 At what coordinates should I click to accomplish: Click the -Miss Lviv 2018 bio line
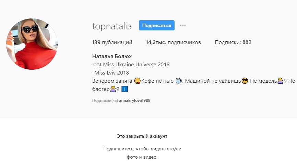111,73
